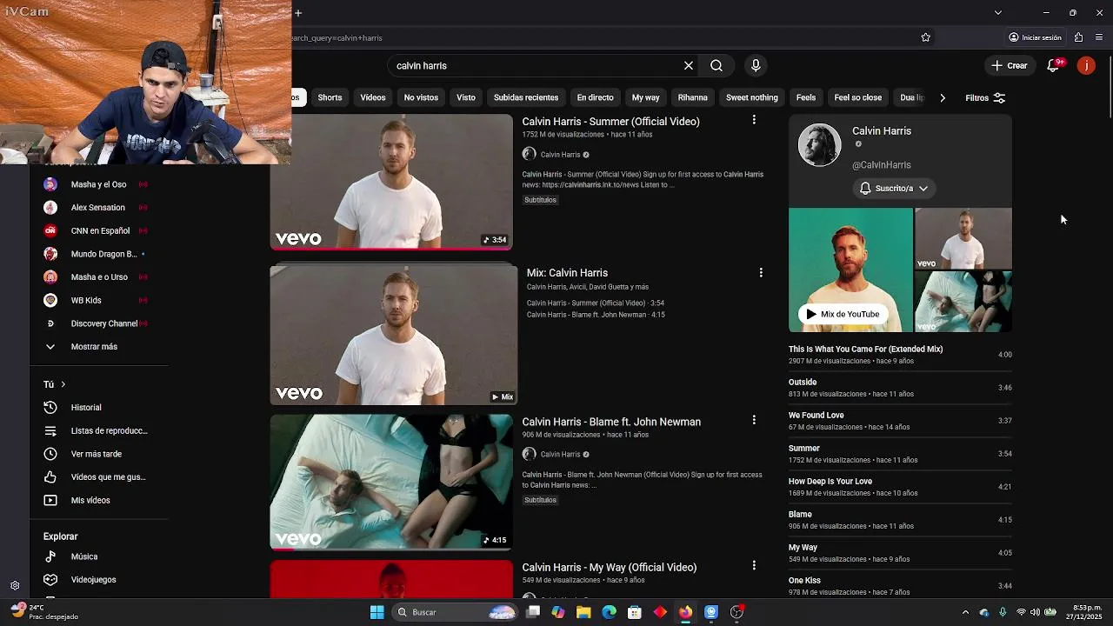Open the Mix: Calvin Harris thumbnail

[x=394, y=335]
